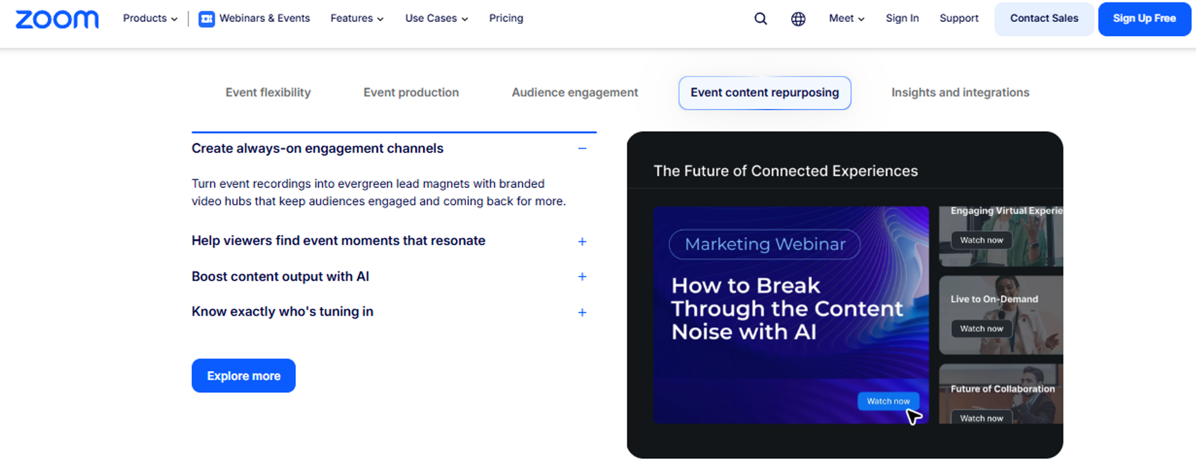
Task: Click text about evergreen lead magnets
Action: [x=379, y=192]
